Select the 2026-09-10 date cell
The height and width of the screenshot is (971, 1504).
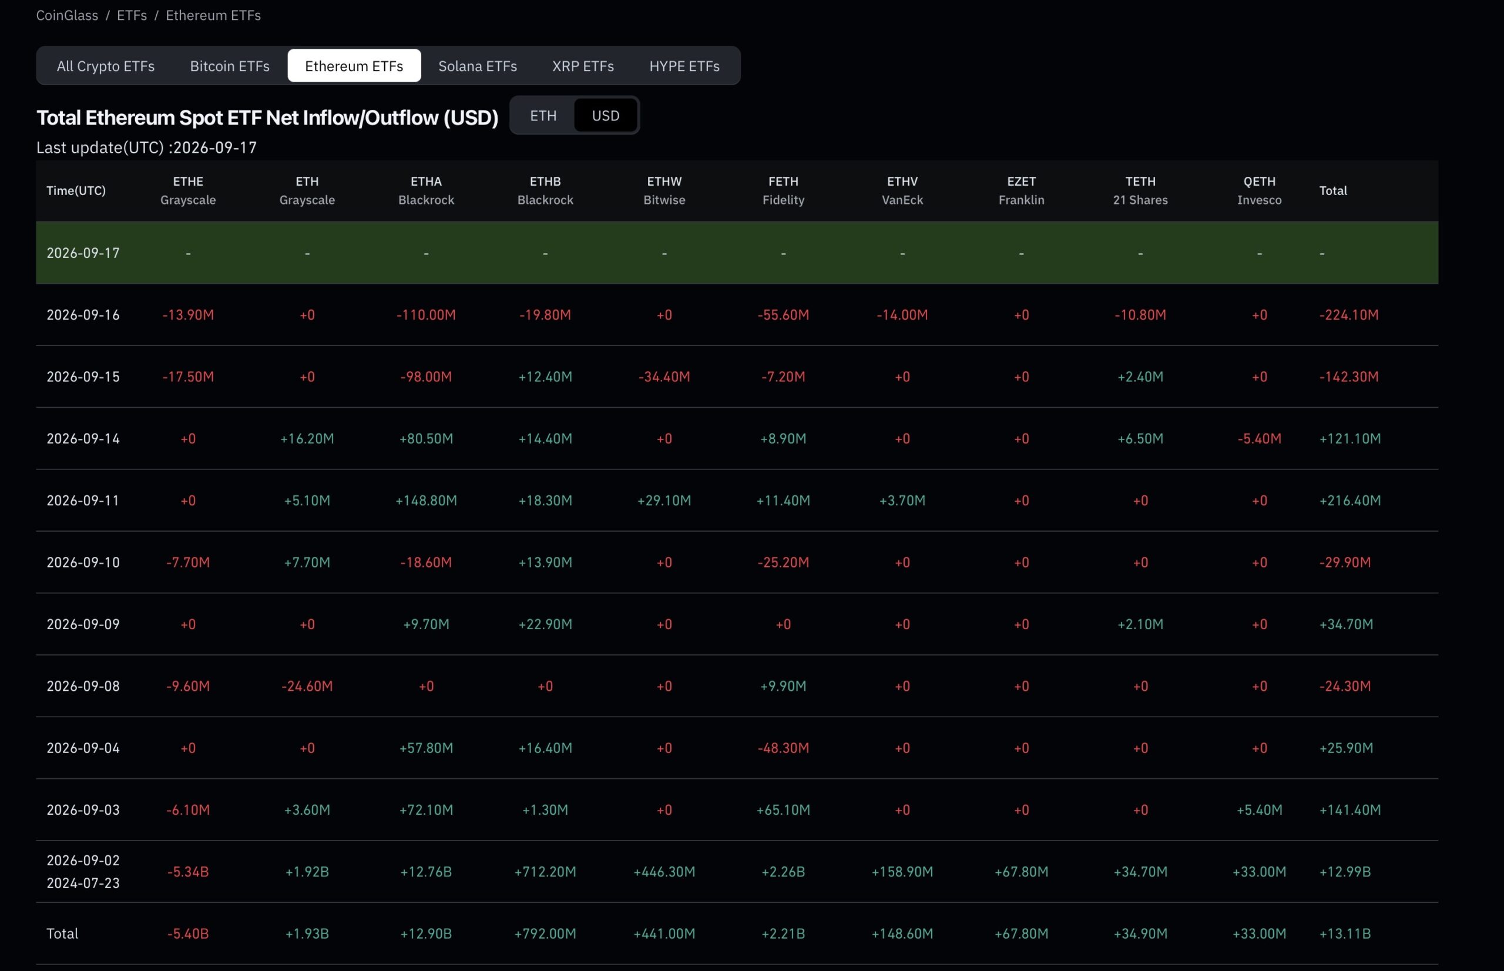[83, 562]
